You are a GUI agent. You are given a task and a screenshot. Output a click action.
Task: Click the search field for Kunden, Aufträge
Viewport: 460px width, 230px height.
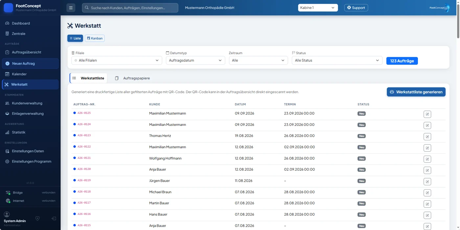tap(130, 8)
